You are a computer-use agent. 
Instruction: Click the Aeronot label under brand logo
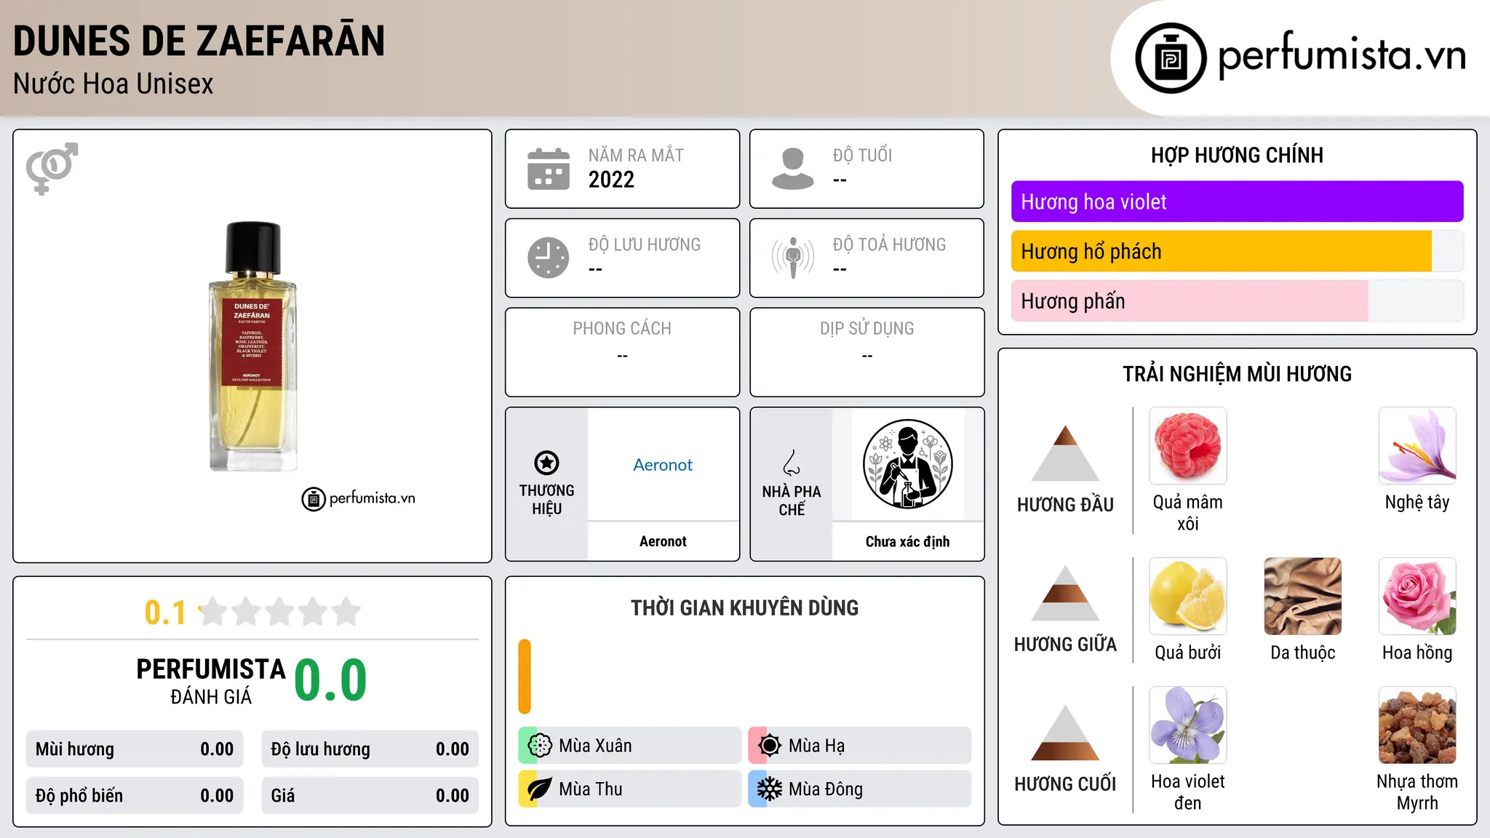(663, 541)
